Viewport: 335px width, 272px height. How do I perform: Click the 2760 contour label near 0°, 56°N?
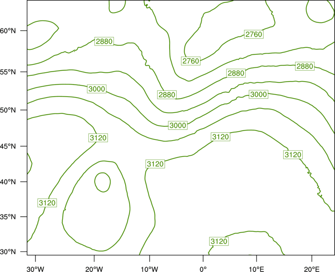[x=191, y=61]
